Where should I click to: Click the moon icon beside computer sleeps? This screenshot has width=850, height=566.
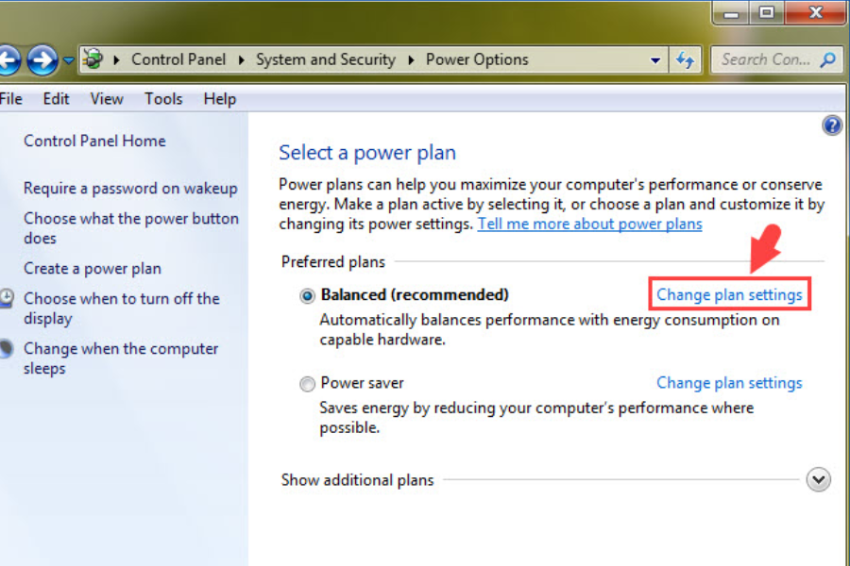(6, 348)
